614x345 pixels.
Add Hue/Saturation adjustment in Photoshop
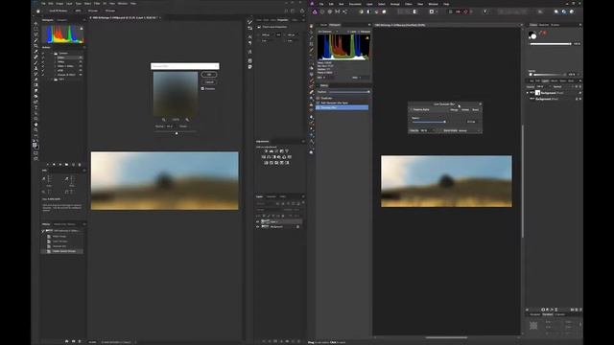(264, 157)
